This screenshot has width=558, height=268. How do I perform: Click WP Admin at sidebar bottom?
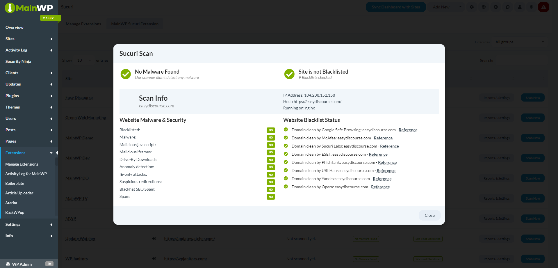[x=22, y=264]
